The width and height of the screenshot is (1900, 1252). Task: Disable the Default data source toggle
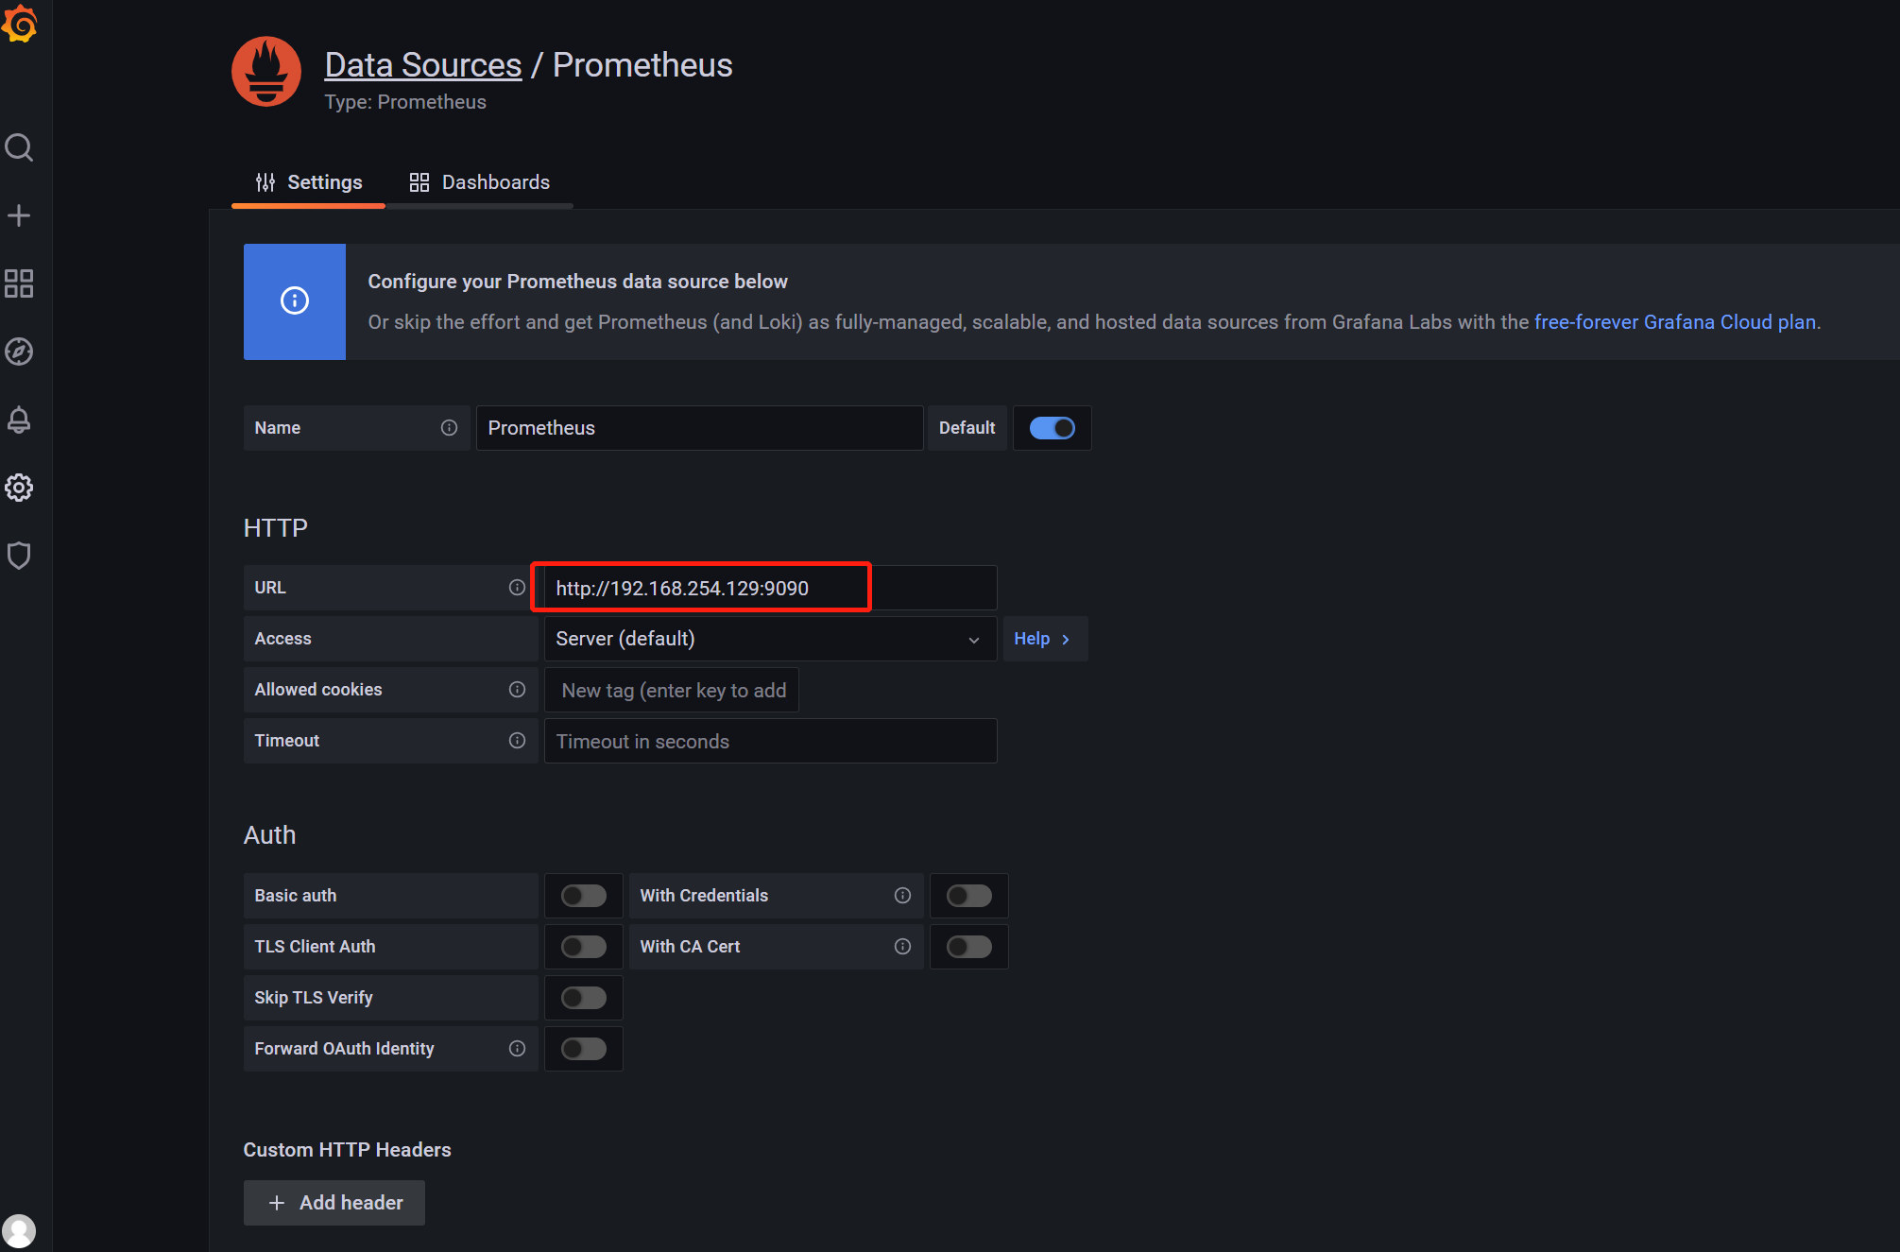click(x=1052, y=427)
